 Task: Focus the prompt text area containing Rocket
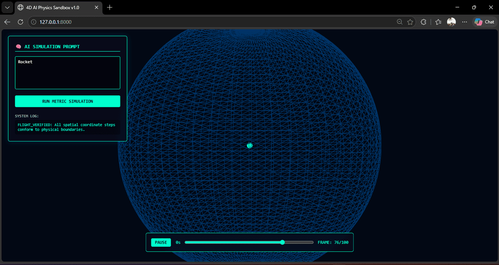[67, 73]
